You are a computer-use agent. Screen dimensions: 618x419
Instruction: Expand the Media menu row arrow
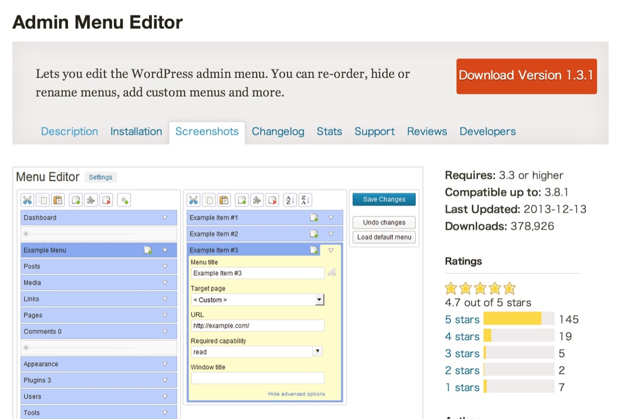165,283
